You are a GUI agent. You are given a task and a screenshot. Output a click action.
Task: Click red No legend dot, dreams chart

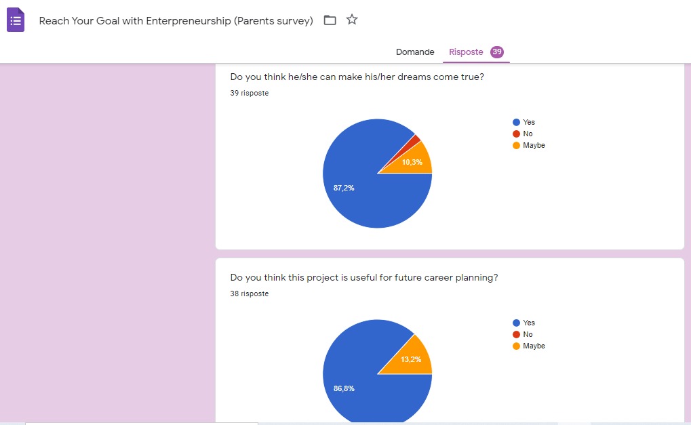click(516, 134)
